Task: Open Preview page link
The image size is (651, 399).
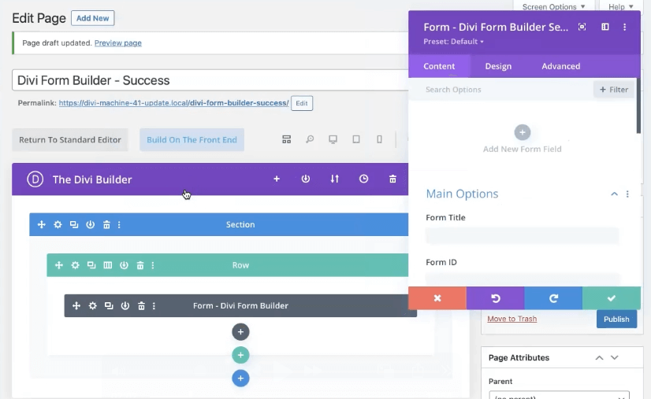Action: coord(118,42)
